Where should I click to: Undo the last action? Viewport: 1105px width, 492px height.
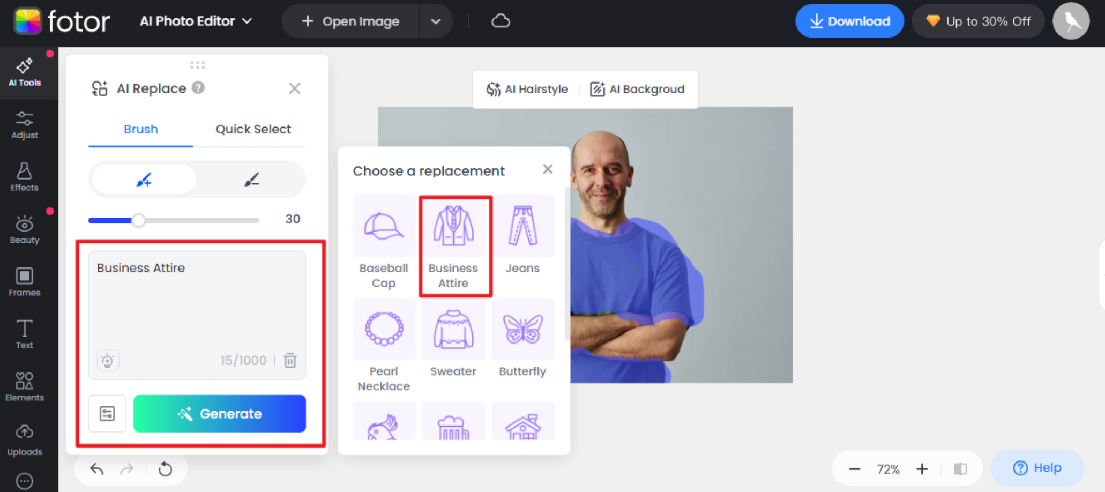[97, 469]
